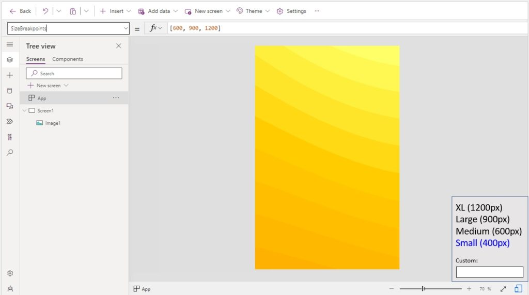Click the yellow gradient image on the canvas
The height and width of the screenshot is (295, 529).
click(x=327, y=157)
